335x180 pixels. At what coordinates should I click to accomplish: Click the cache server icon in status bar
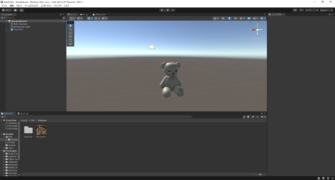pos(323,178)
